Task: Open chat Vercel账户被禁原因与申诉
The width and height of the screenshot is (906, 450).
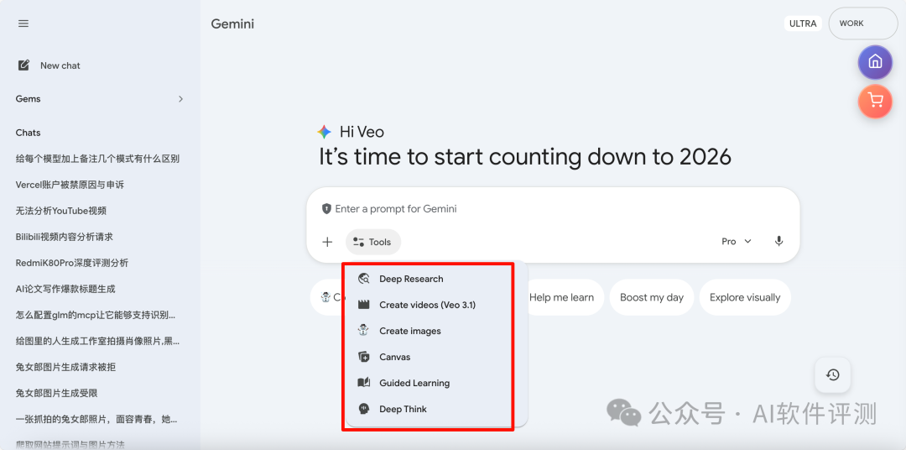Action: (x=70, y=185)
